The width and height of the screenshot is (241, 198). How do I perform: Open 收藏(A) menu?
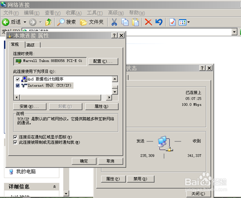pos(74,13)
